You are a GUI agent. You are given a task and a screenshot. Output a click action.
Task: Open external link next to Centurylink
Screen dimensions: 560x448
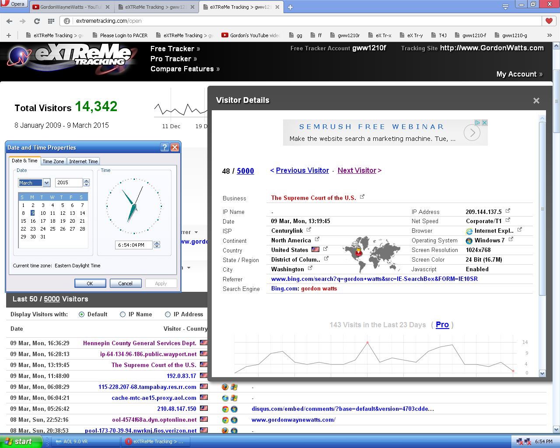pyautogui.click(x=308, y=230)
